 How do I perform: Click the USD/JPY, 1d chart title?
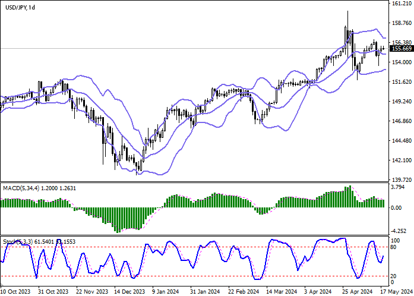point(18,7)
